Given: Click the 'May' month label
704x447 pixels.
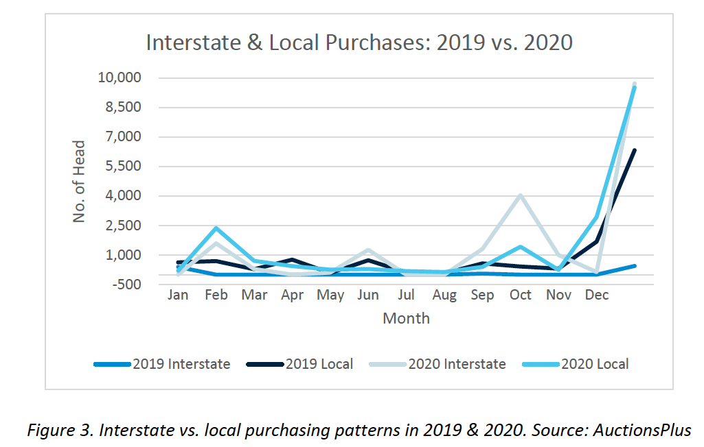Looking at the screenshot, I should (330, 295).
